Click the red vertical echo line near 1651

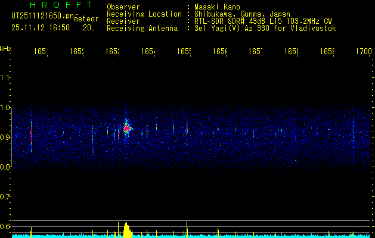(31, 134)
